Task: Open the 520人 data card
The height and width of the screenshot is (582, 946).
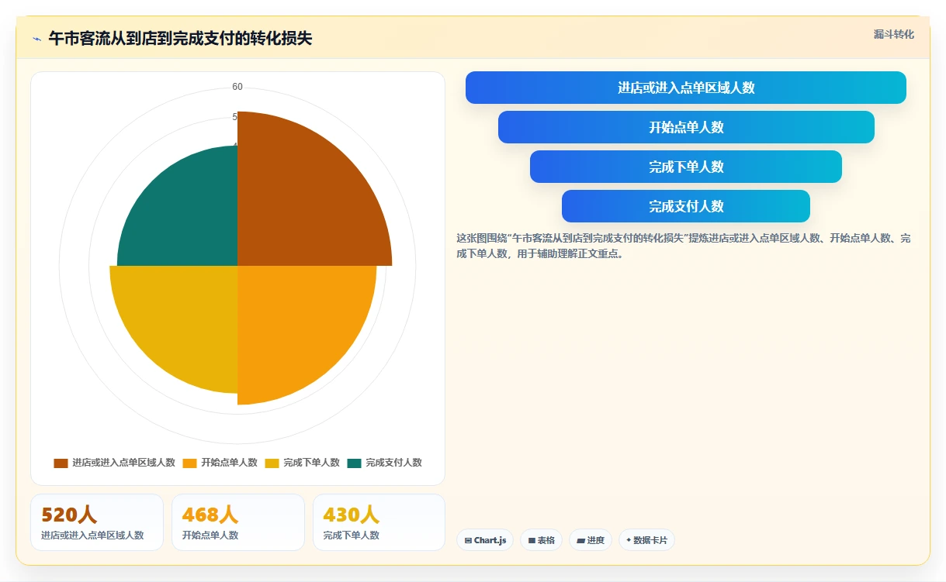Action: pyautogui.click(x=97, y=522)
